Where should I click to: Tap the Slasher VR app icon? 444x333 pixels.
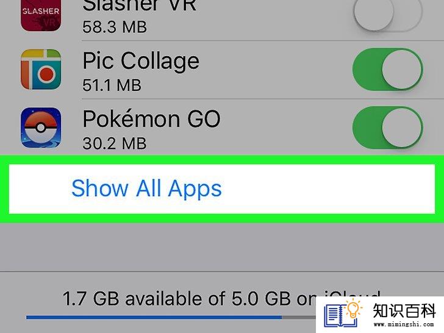tap(41, 16)
